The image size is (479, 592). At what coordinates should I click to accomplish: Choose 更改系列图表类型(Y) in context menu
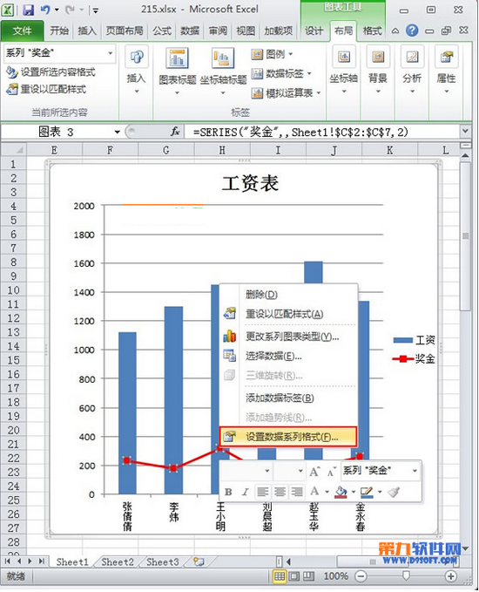click(x=288, y=336)
